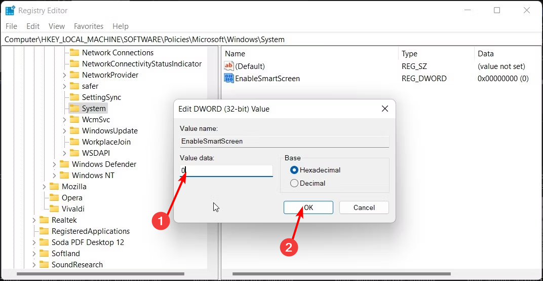543x281 pixels.
Task: Expand the WSDAPI key
Action: (64, 153)
